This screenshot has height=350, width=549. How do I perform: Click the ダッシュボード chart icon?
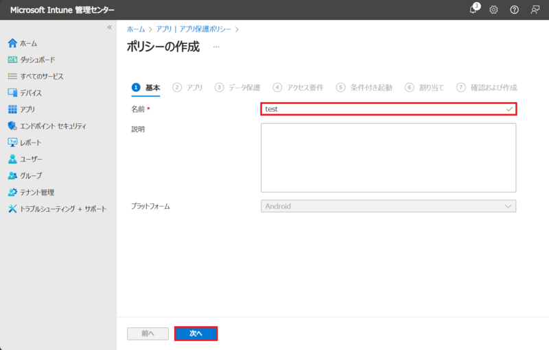[12, 60]
